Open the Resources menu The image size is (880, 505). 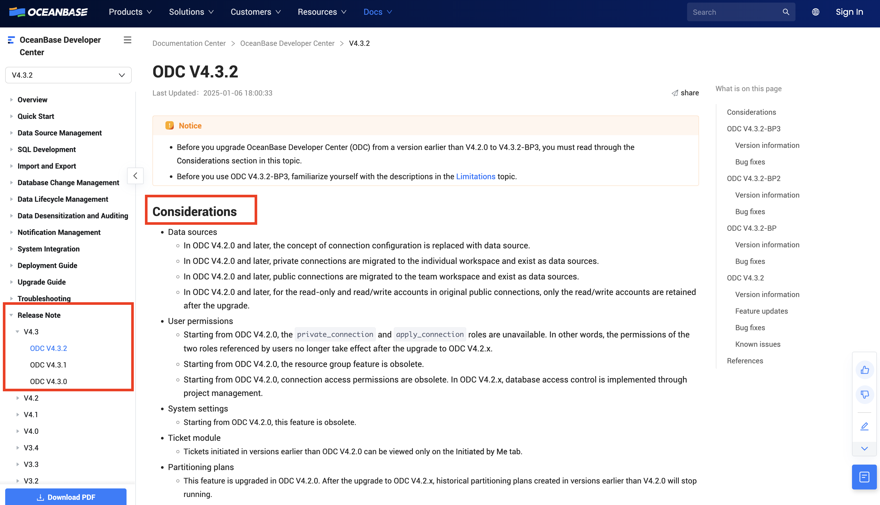click(322, 12)
